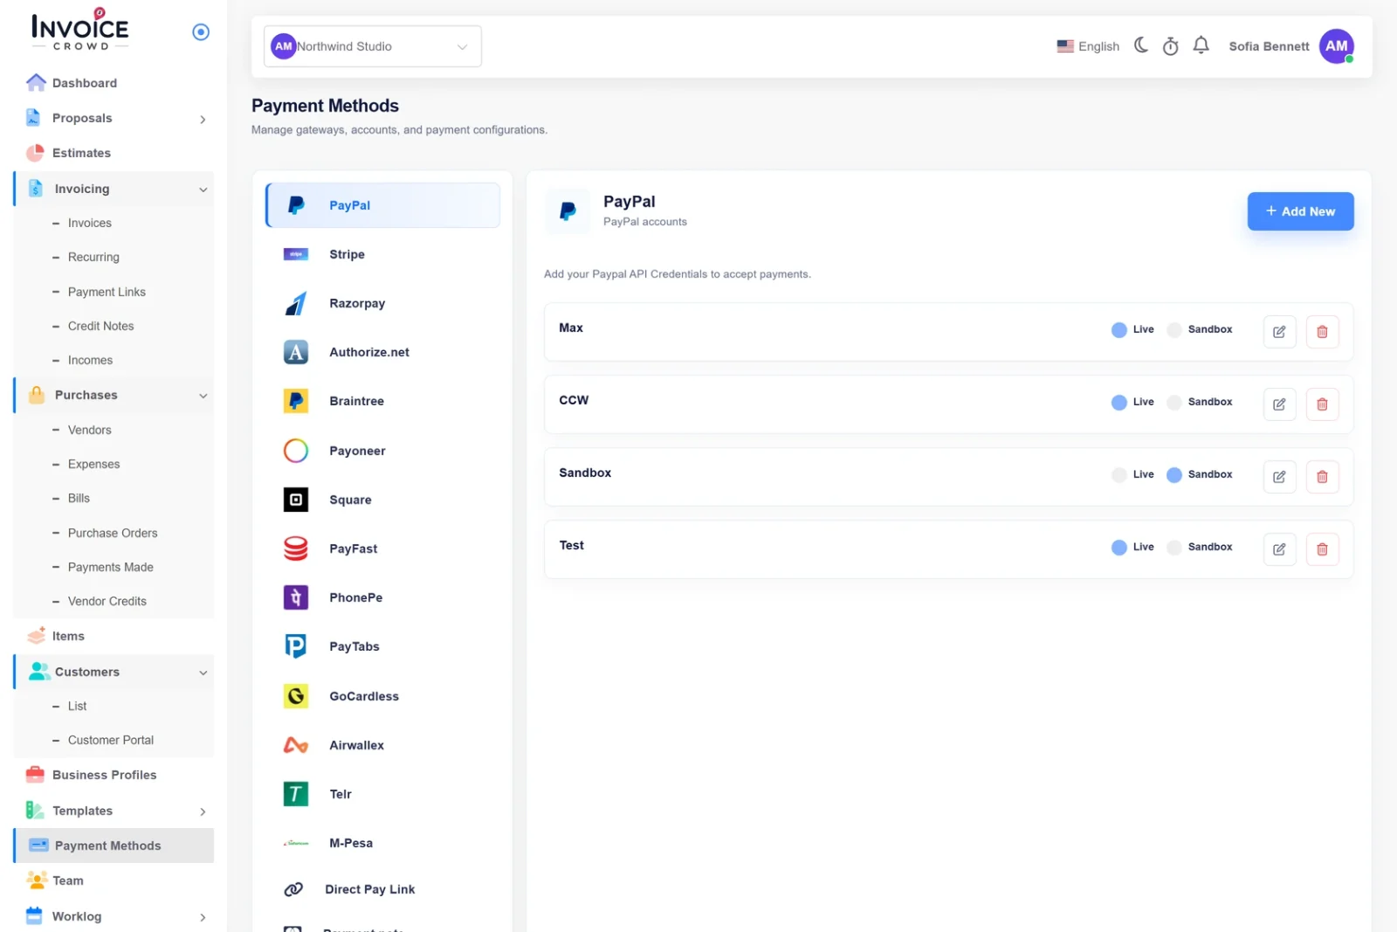Viewport: 1397px width, 932px height.
Task: Click the Stripe gateway logo icon
Action: click(296, 254)
